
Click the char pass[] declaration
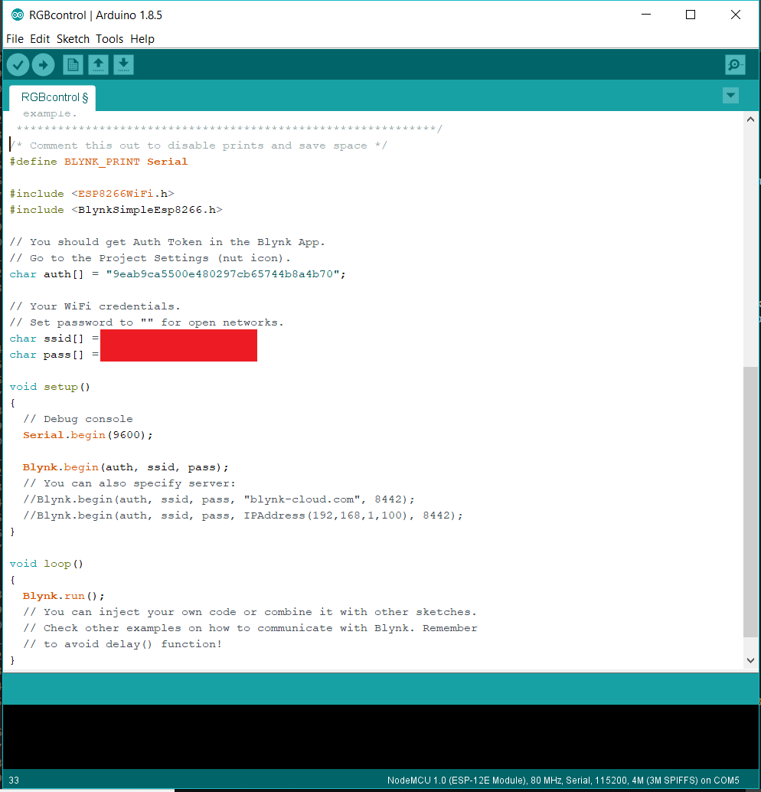54,355
